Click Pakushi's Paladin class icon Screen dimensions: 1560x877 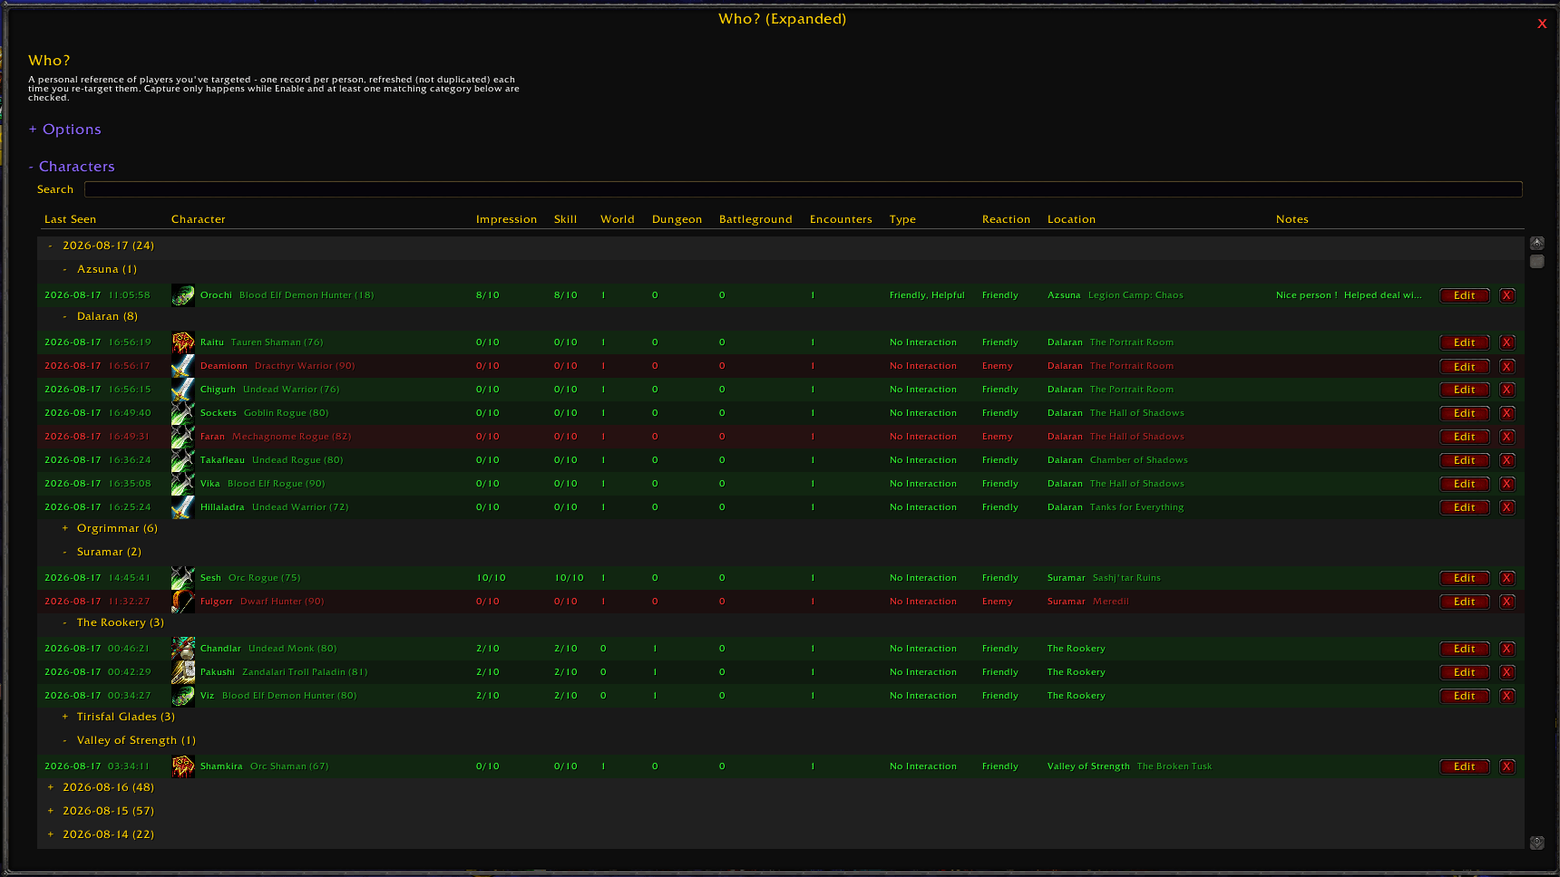pyautogui.click(x=183, y=672)
